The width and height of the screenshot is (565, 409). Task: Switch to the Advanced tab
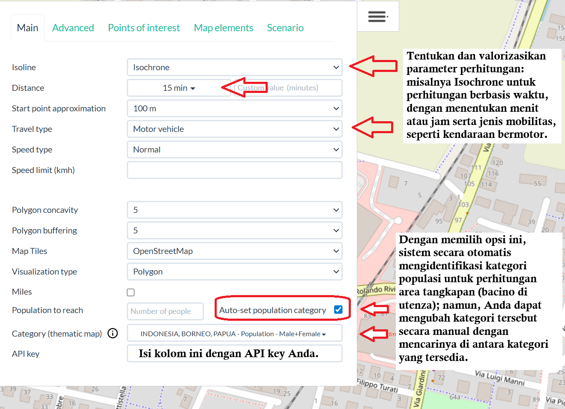coord(73,28)
